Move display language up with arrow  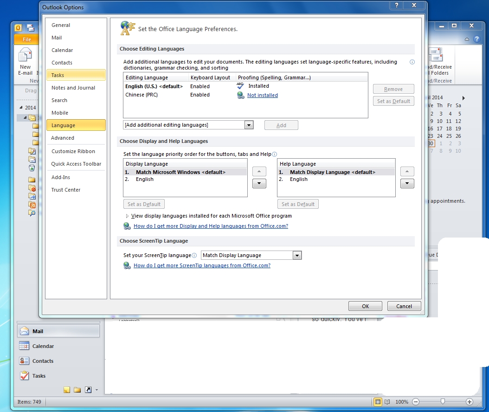(259, 172)
